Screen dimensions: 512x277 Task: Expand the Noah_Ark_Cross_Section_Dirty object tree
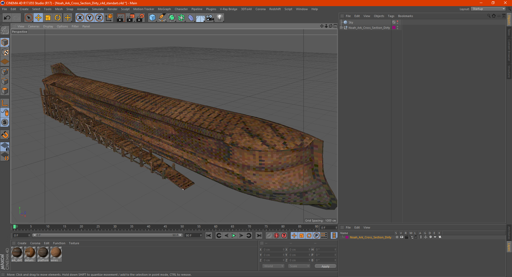click(x=341, y=27)
